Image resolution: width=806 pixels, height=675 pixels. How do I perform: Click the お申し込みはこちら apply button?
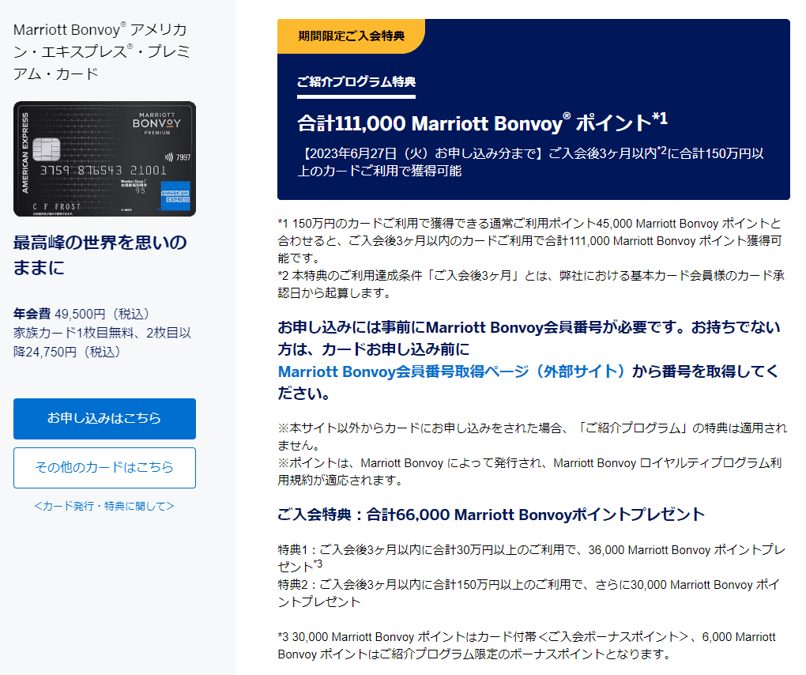104,418
